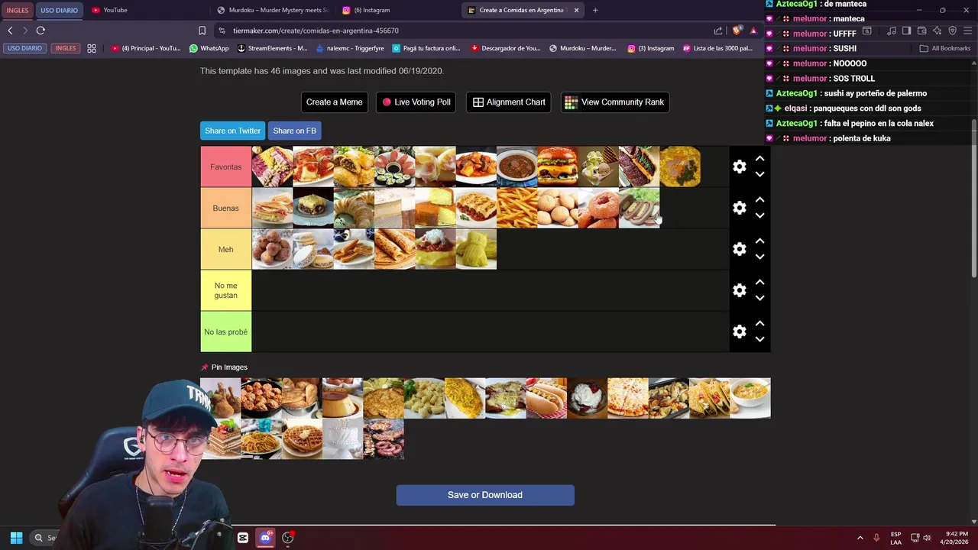
Task: Move Buenas row down with chevron
Action: [x=759, y=215]
